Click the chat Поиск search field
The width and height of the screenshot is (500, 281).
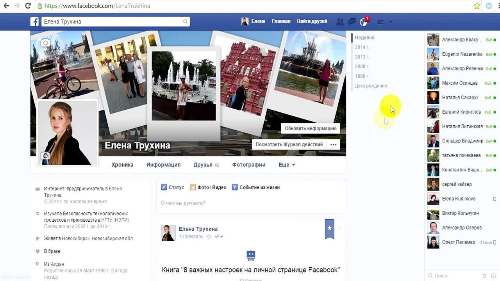click(453, 276)
